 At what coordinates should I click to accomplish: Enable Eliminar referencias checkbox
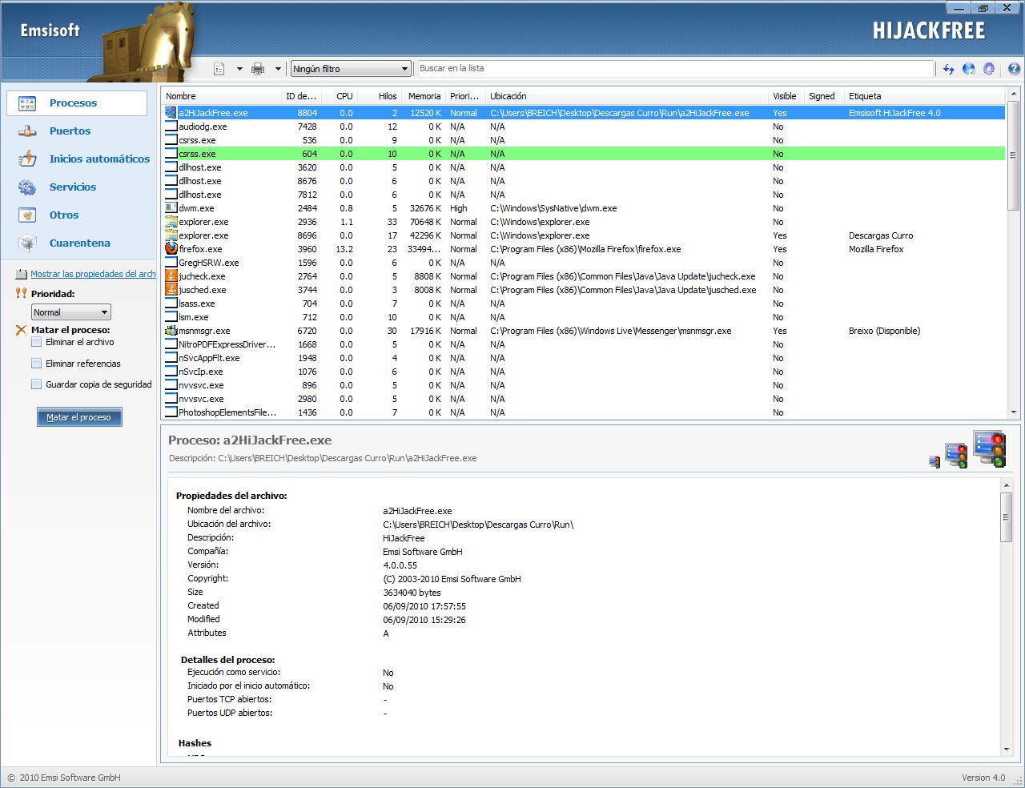pos(36,364)
